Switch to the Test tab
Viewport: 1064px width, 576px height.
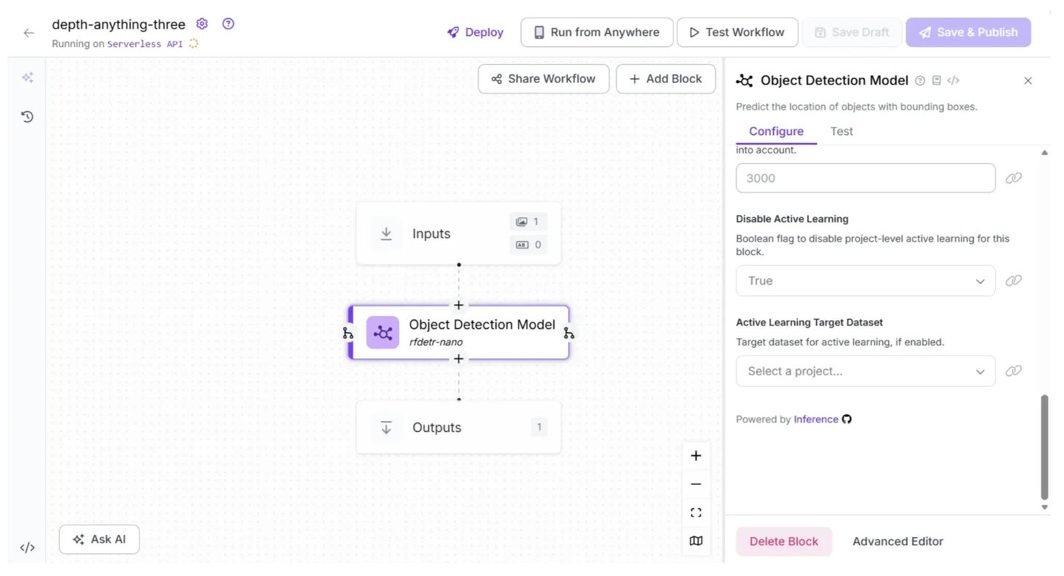click(841, 132)
